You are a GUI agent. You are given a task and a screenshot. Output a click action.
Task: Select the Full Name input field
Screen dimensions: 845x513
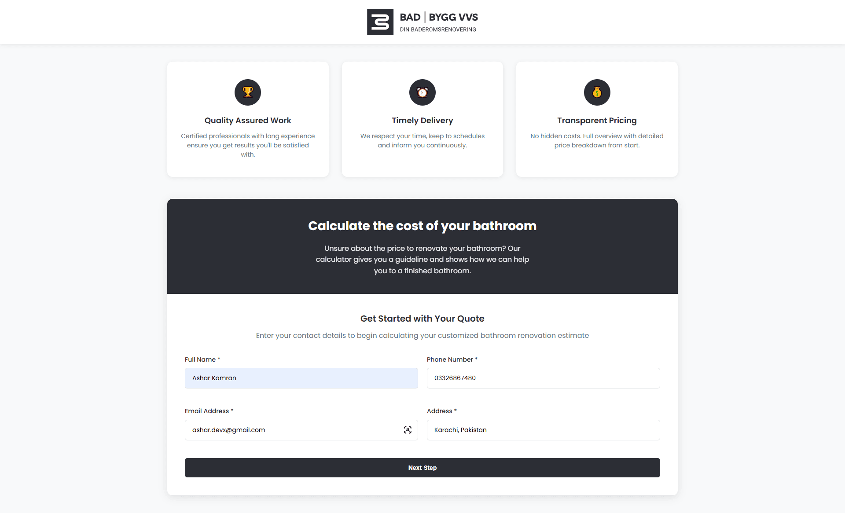301,378
